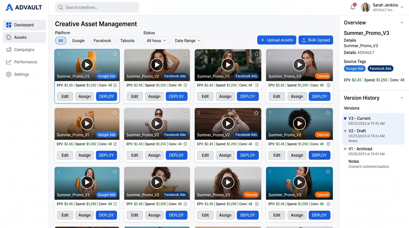Collapse the Overview panel

(x=402, y=23)
